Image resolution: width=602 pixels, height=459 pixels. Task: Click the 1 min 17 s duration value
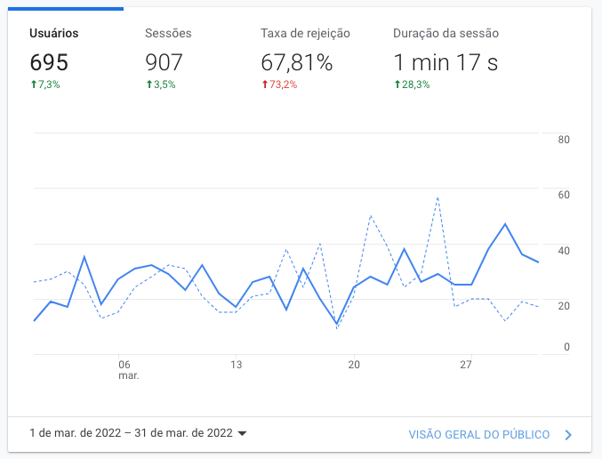pyautogui.click(x=445, y=62)
